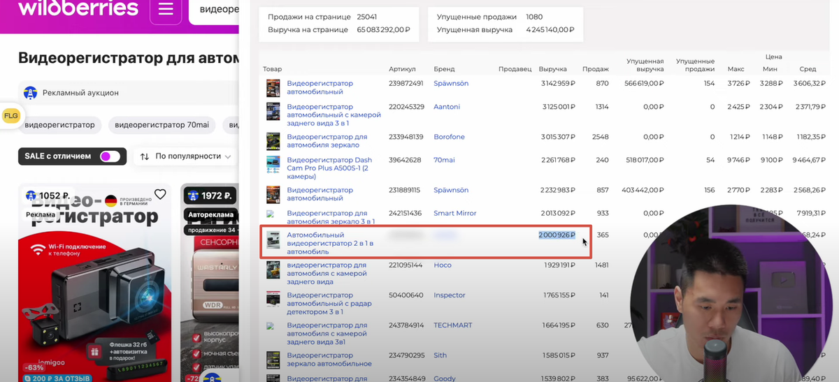This screenshot has height=382, width=839.
Task: Add the 1052 ₽ dashcam to favorites
Action: click(x=160, y=194)
